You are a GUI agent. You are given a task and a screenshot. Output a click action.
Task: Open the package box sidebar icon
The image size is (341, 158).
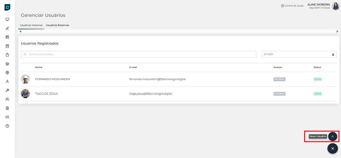pos(7,73)
